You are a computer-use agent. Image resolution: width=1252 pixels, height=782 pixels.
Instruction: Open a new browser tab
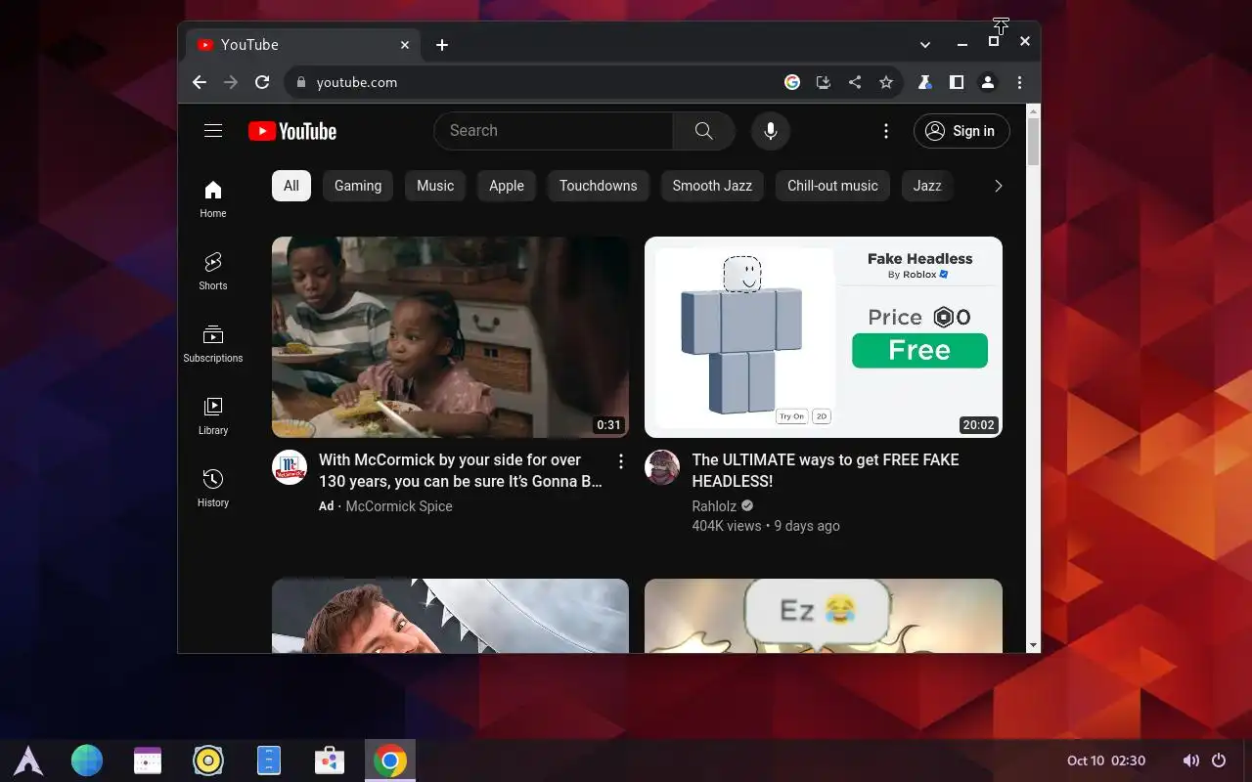pos(442,45)
